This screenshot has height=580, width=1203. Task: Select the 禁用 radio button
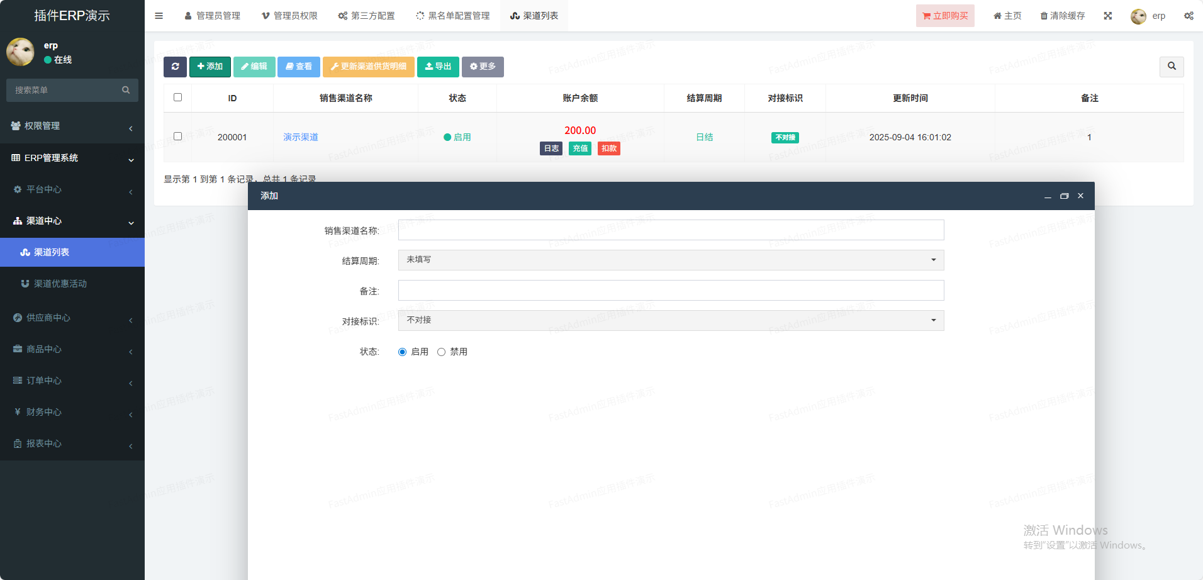tap(442, 352)
